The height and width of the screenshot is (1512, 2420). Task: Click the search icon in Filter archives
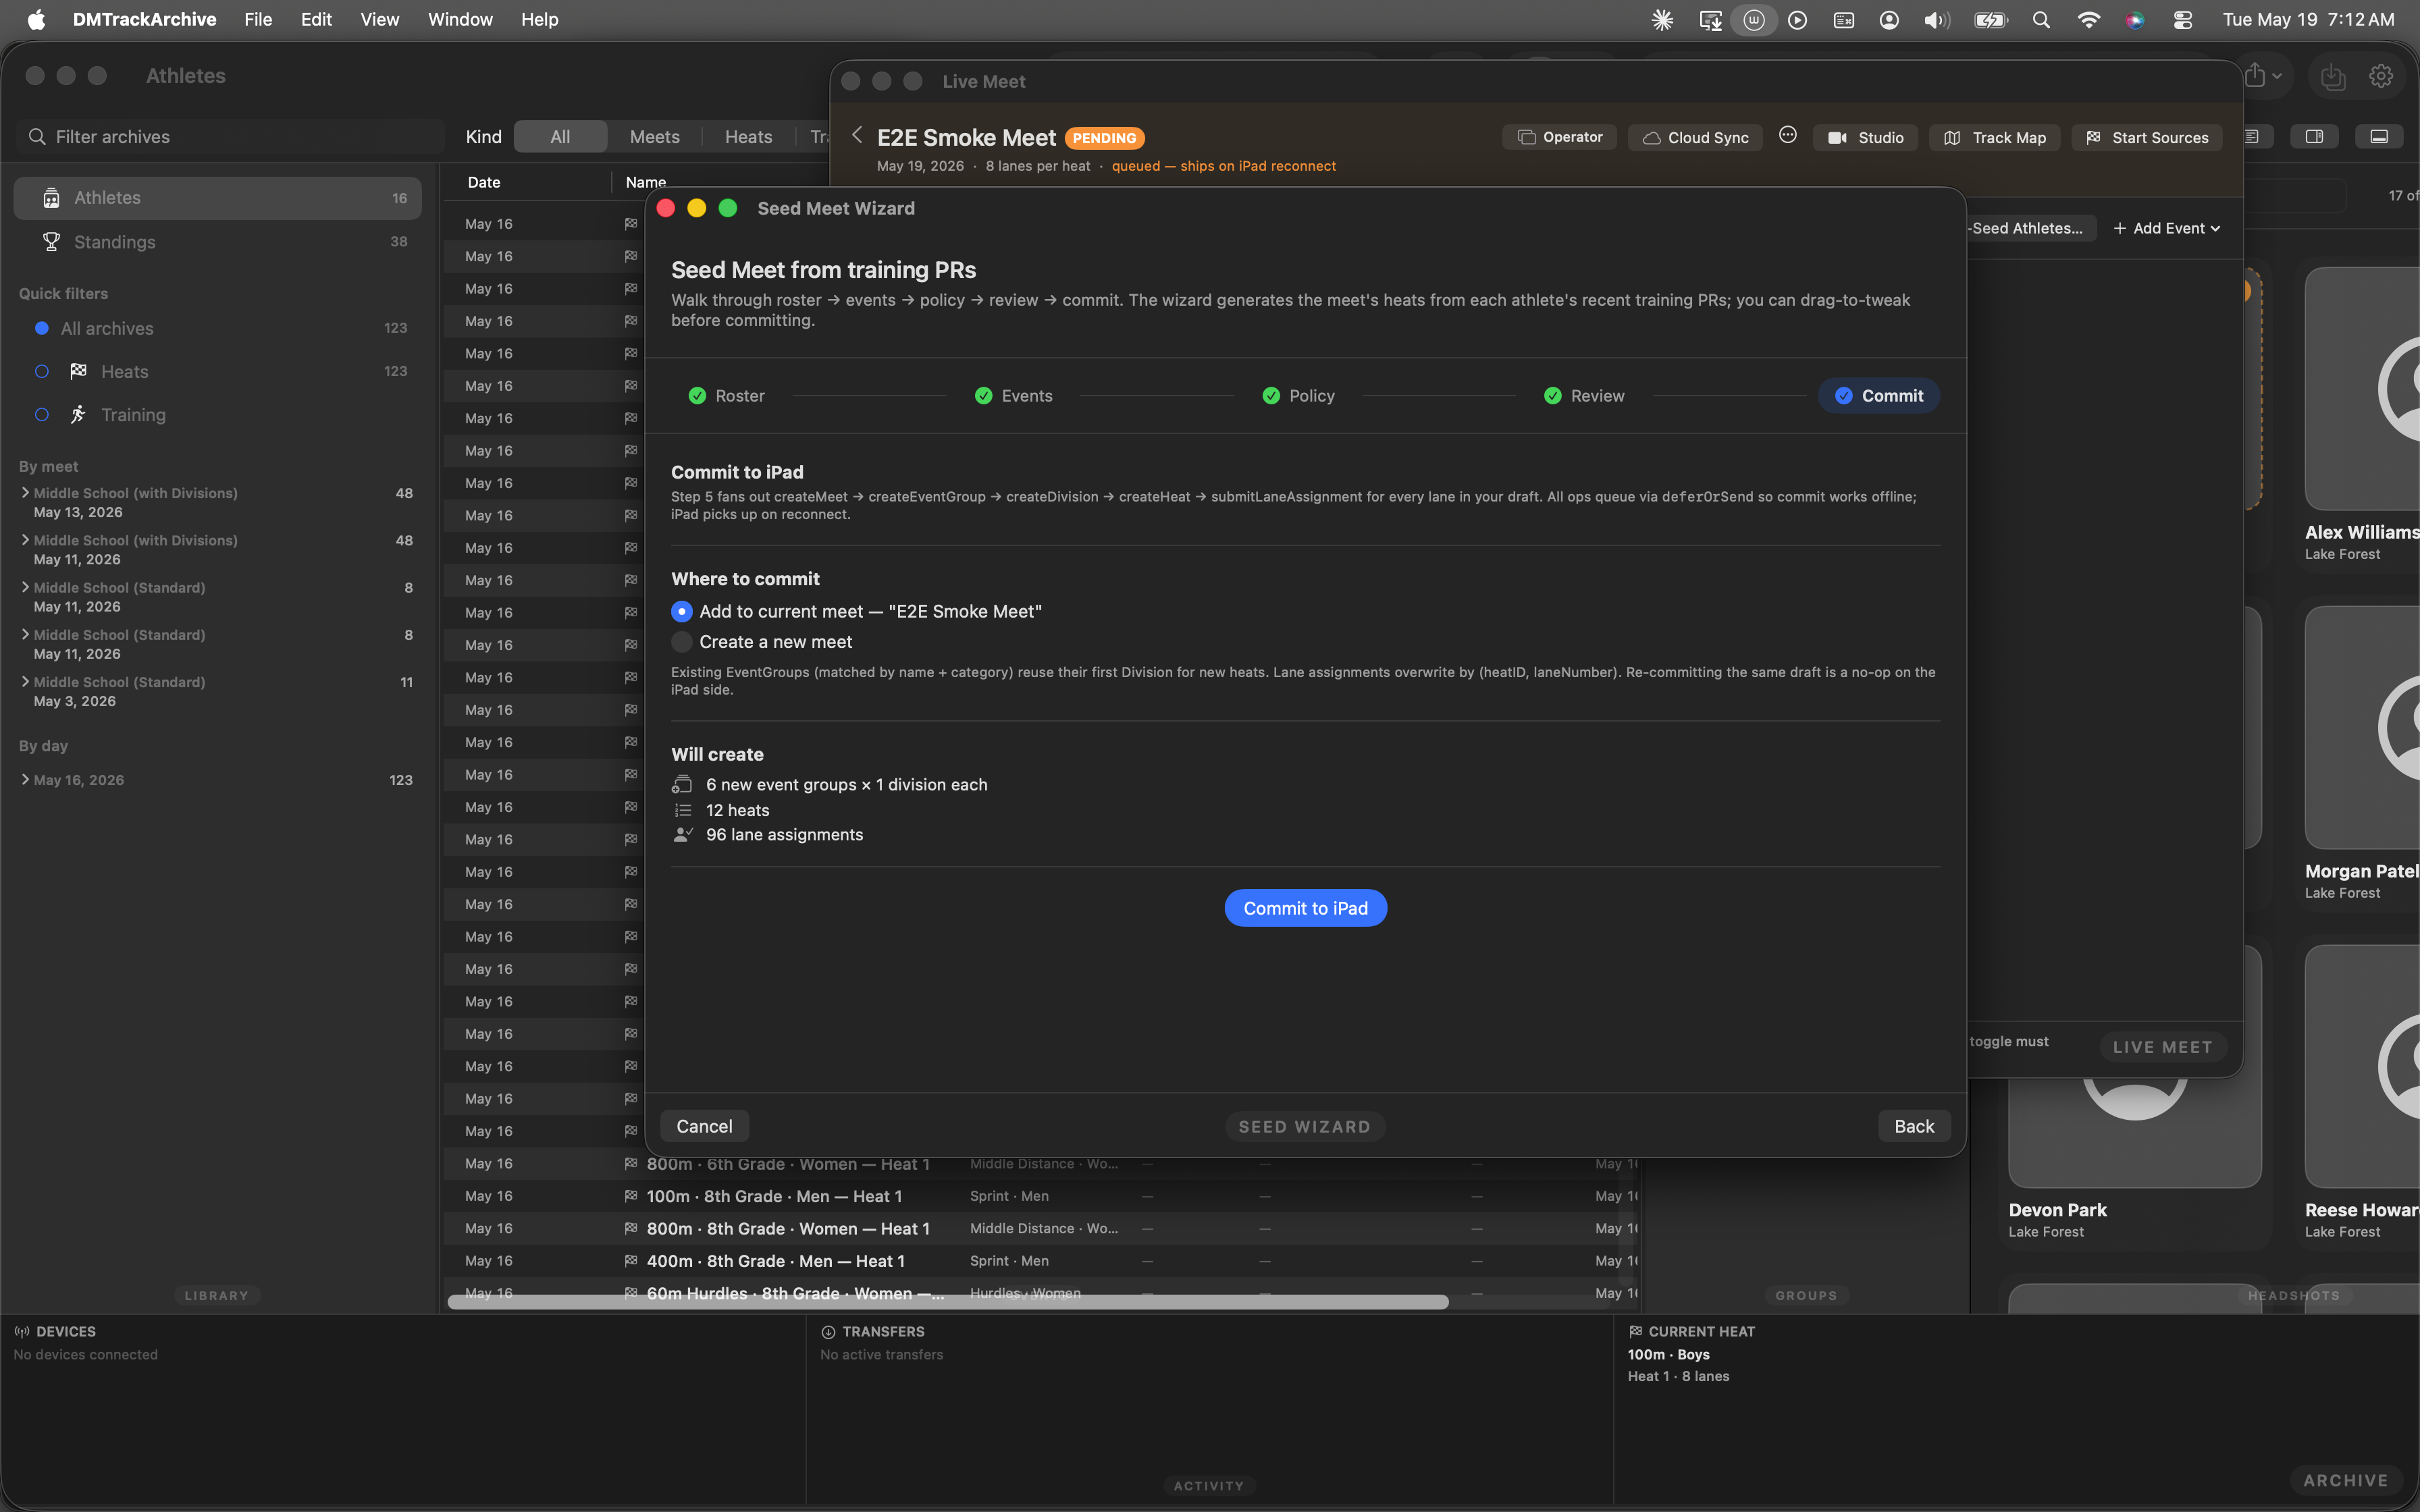pos(37,137)
